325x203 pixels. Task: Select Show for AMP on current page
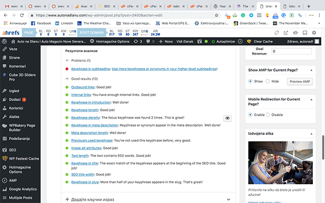tap(250, 81)
